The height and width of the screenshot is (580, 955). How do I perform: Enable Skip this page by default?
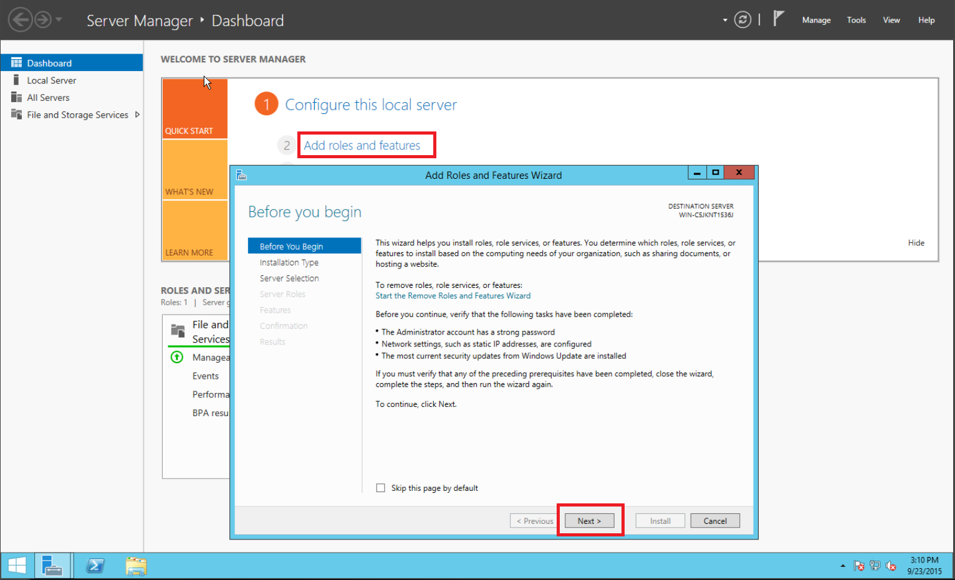381,488
